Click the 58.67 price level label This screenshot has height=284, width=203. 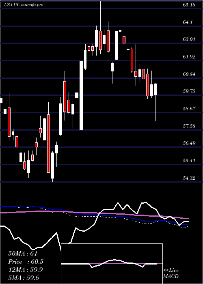[189, 109]
